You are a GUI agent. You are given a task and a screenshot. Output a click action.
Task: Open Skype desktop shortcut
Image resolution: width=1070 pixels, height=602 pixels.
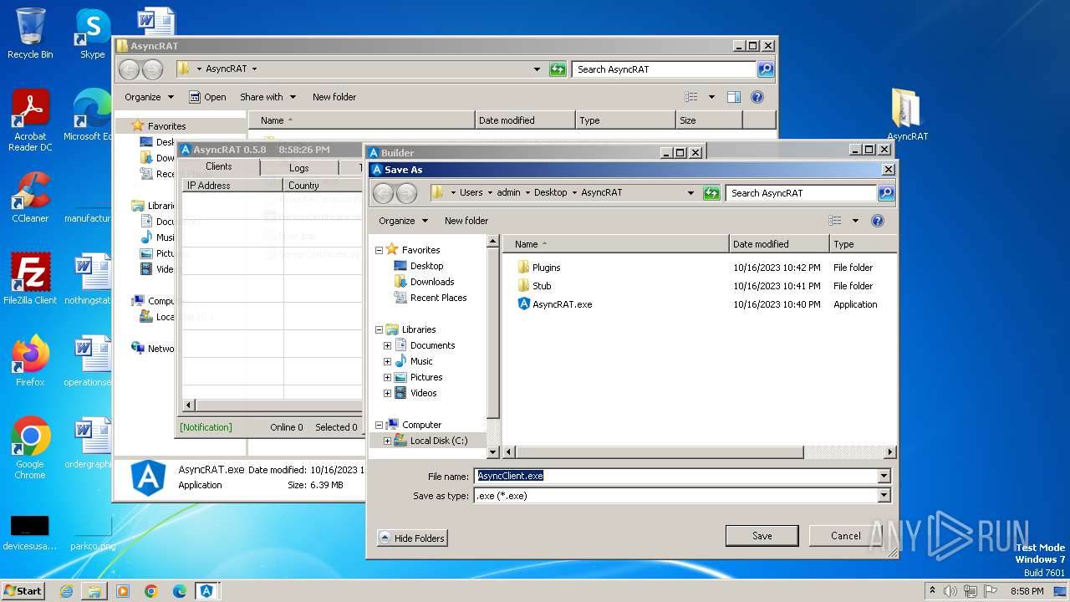[92, 33]
